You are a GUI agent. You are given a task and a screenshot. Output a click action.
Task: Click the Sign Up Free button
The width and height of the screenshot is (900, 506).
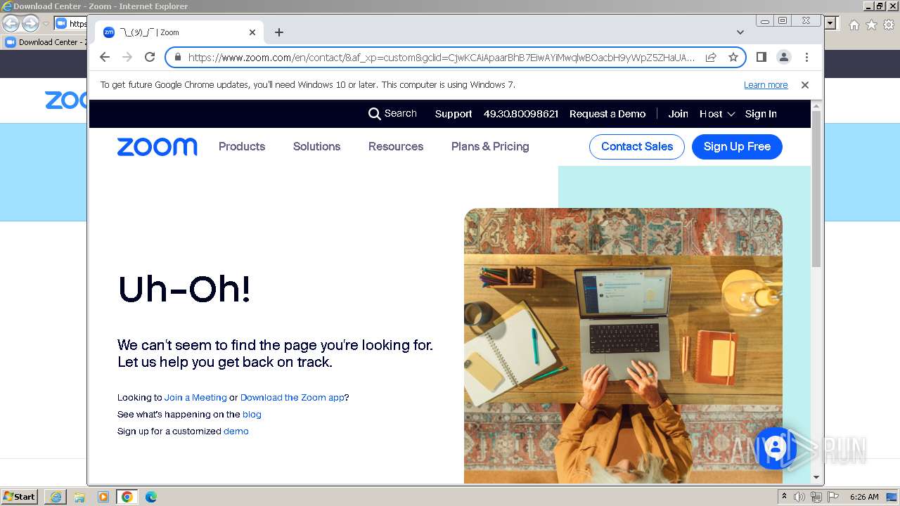737,147
